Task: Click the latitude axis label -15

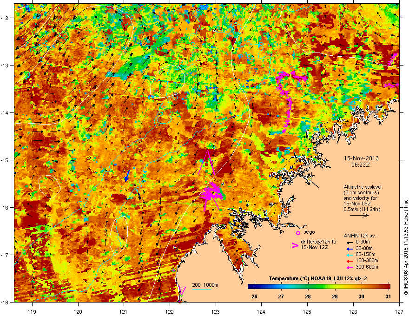Action: [x=5, y=160]
